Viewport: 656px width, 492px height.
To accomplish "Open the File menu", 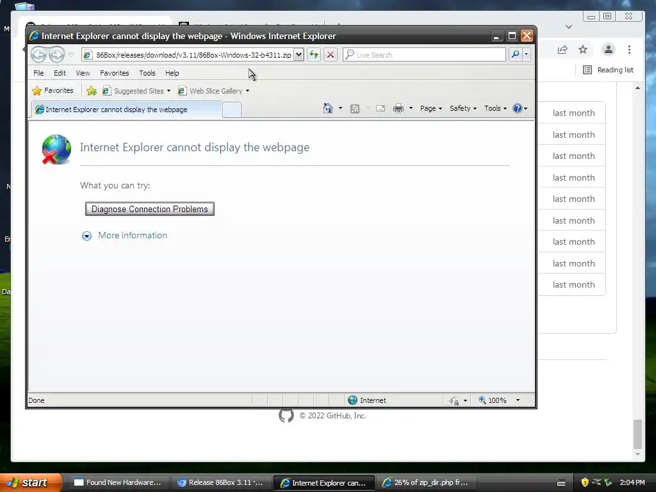I will (38, 73).
